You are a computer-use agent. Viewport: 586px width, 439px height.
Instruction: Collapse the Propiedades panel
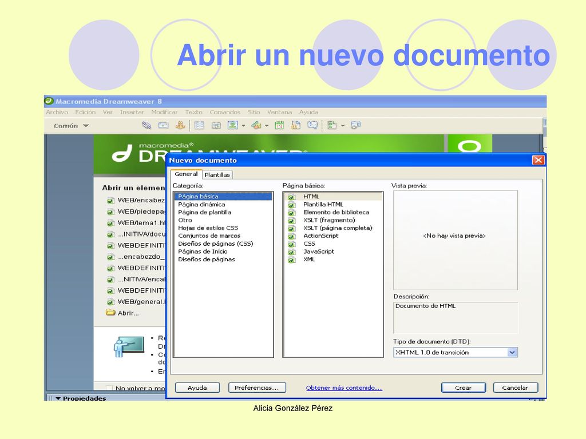point(58,398)
